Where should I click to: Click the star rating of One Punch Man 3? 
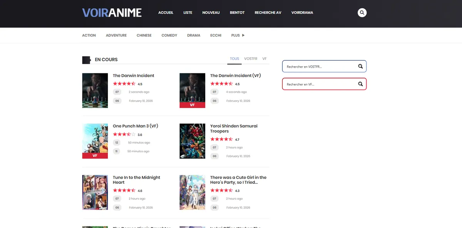coord(124,135)
